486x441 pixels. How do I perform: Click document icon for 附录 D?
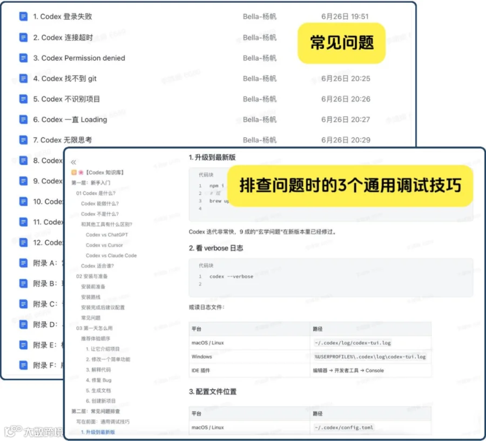23,324
